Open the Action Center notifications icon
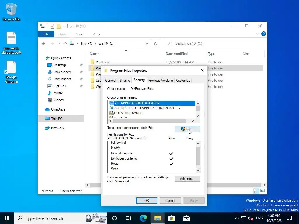The width and height of the screenshot is (299, 224). (x=289, y=218)
